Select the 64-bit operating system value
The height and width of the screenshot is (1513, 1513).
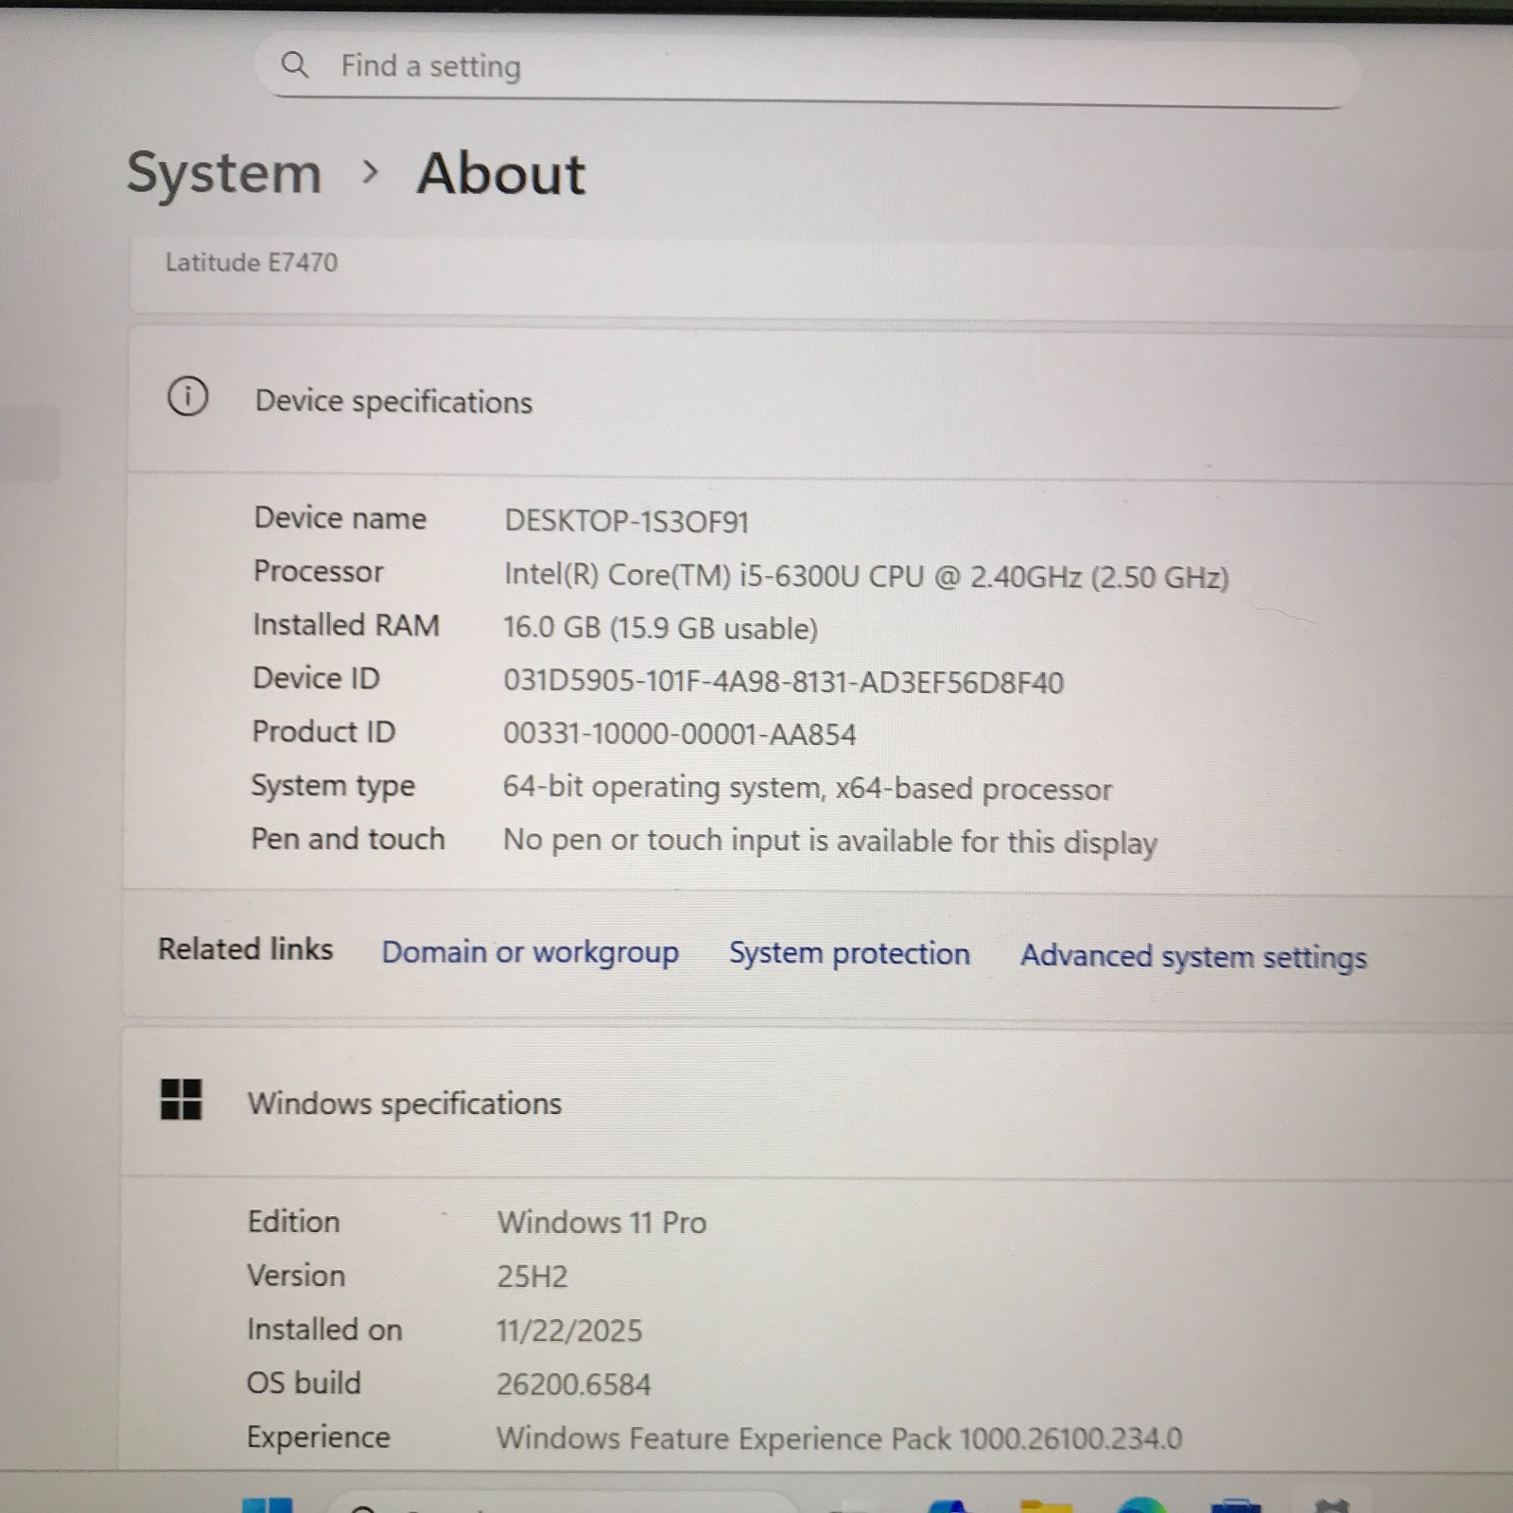pos(807,788)
